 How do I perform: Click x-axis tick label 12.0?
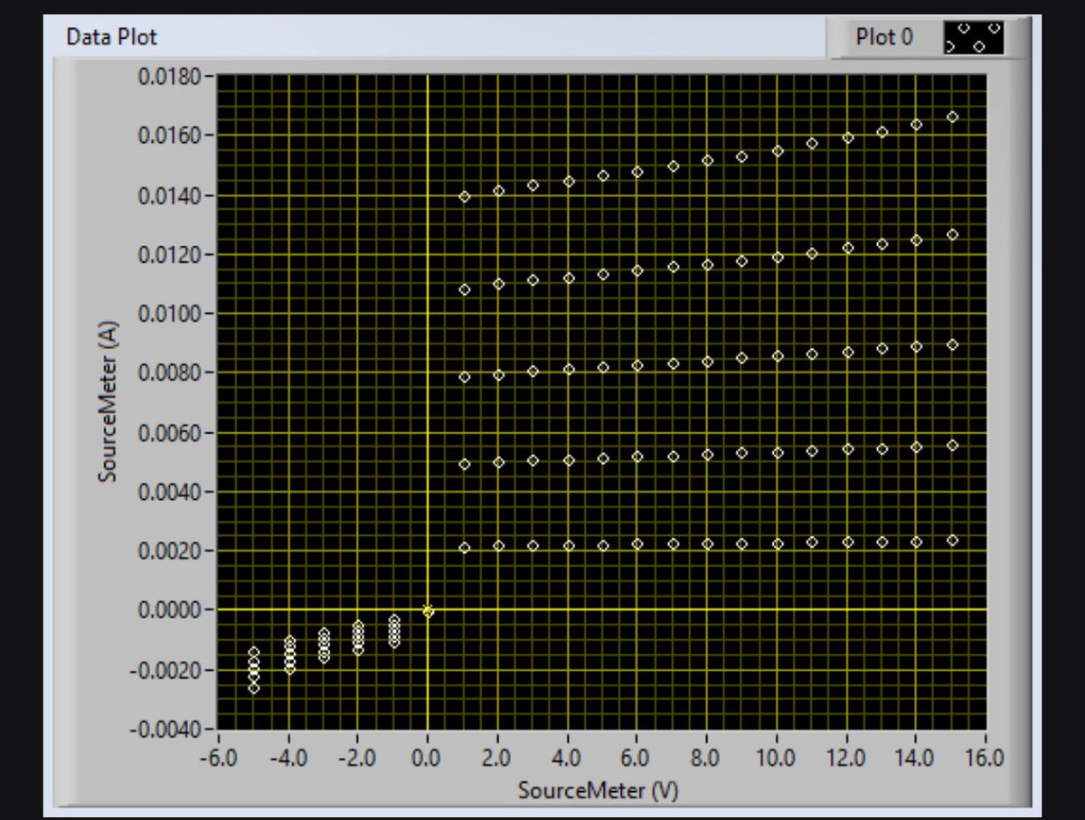[845, 758]
